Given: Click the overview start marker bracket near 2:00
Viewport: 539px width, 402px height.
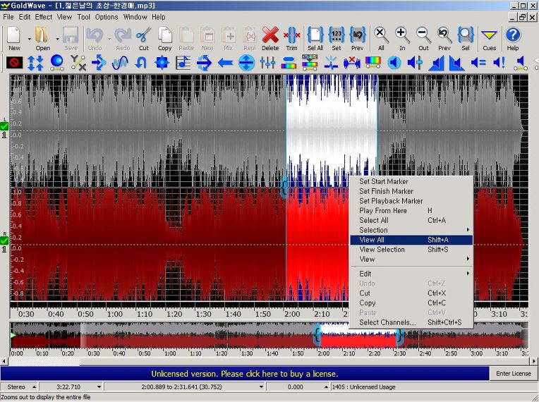Looking at the screenshot, I should click(x=317, y=335).
